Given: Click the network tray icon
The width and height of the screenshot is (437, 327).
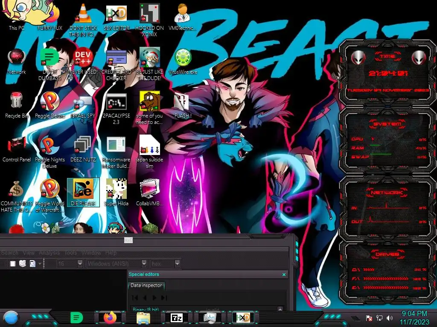Looking at the screenshot, I should [x=379, y=318].
